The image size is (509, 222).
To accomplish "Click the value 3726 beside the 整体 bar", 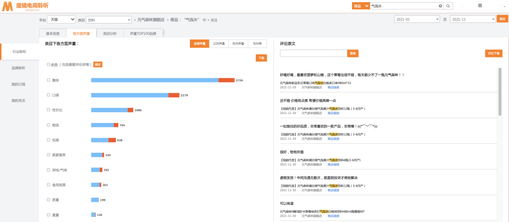I will 239,80.
